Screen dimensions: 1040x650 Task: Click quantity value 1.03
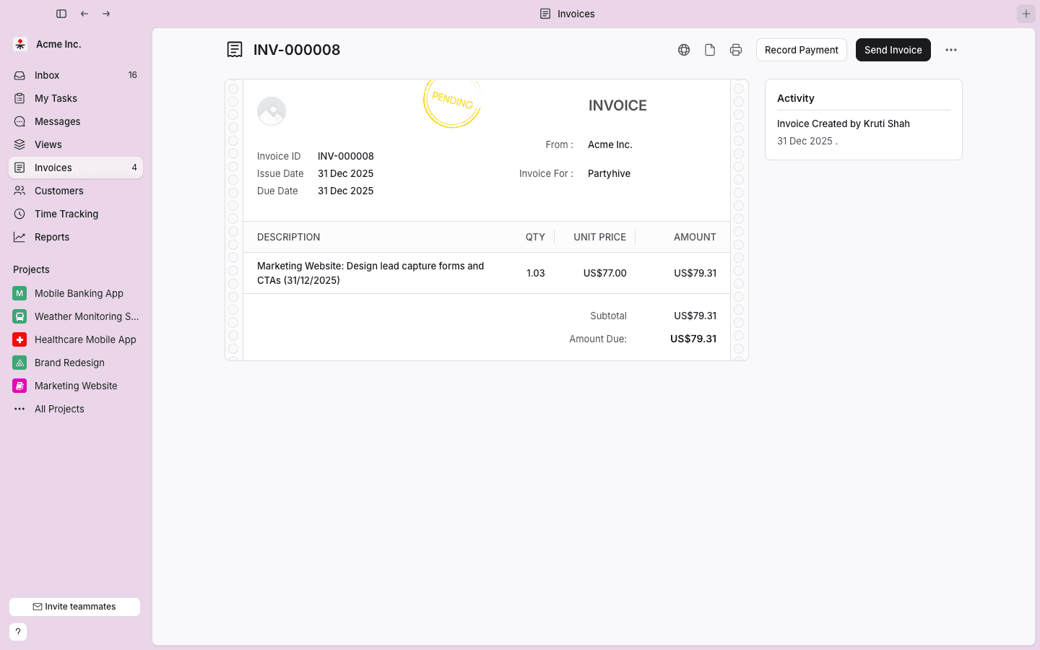pyautogui.click(x=535, y=273)
